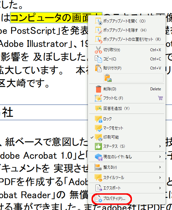
Task: Expand the エクスポート submenu arrow
Action: pos(160,188)
